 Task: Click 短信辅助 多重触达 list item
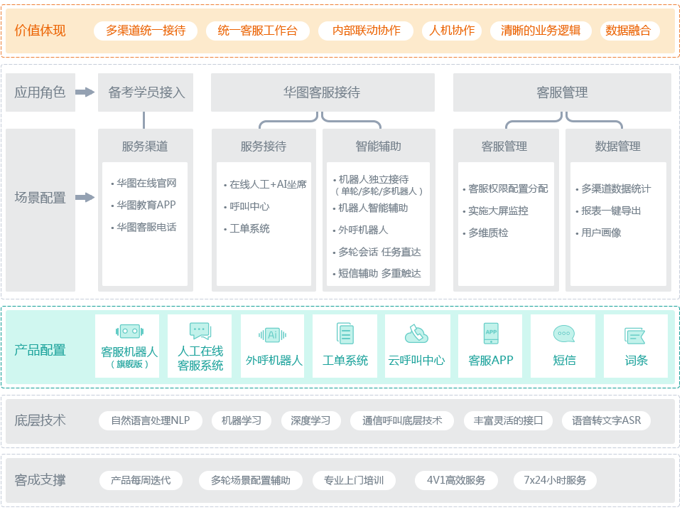[377, 274]
